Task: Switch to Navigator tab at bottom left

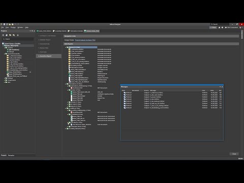Action: tap(11, 156)
